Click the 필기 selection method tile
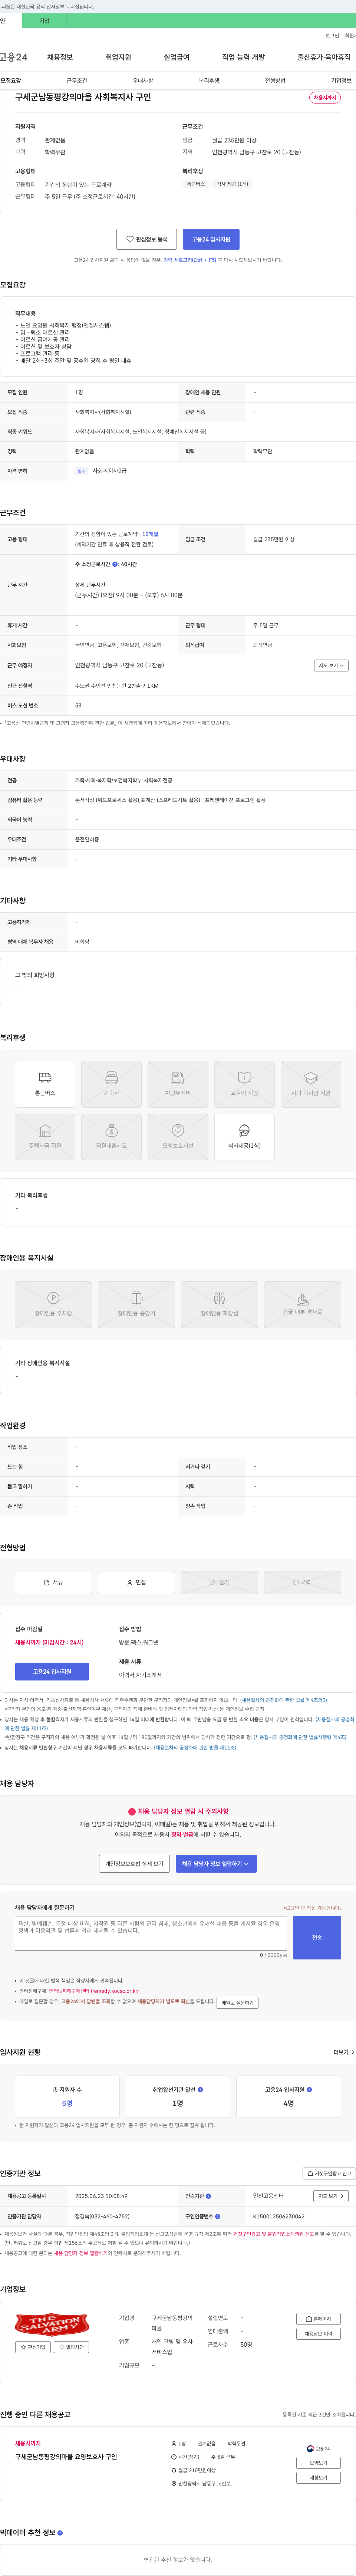 pyautogui.click(x=219, y=1582)
